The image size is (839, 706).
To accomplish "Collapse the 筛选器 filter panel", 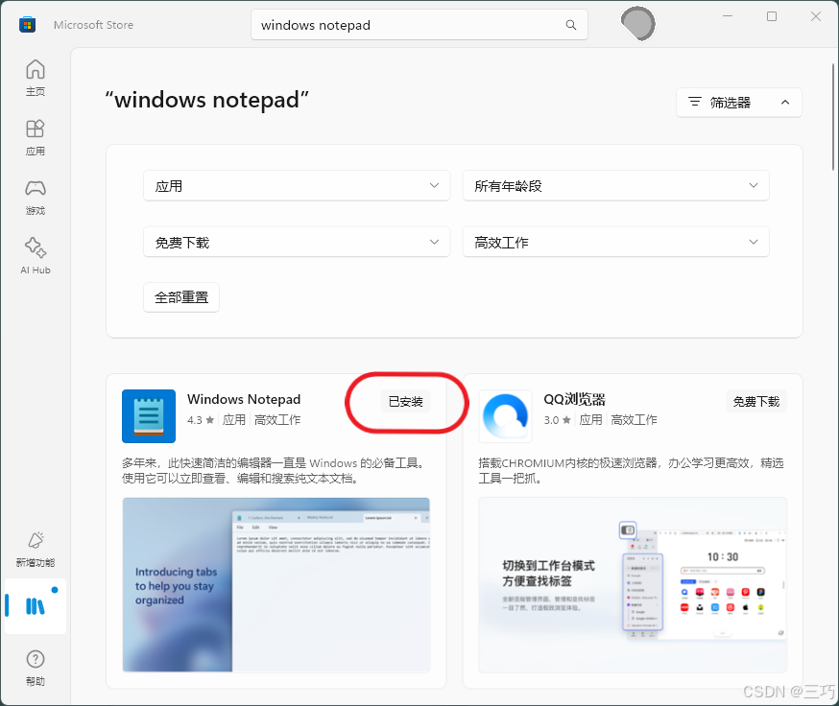I will pyautogui.click(x=739, y=102).
